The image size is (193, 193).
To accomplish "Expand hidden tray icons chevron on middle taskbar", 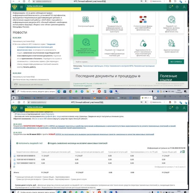I will [149, 91].
